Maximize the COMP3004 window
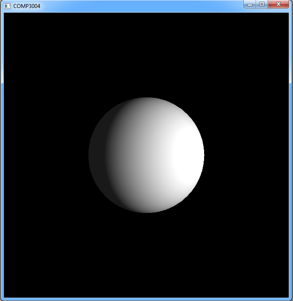 262,4
